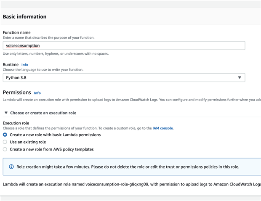Click 'Choose the language to use to write your function' text
This screenshot has width=261, height=201.
43,70
